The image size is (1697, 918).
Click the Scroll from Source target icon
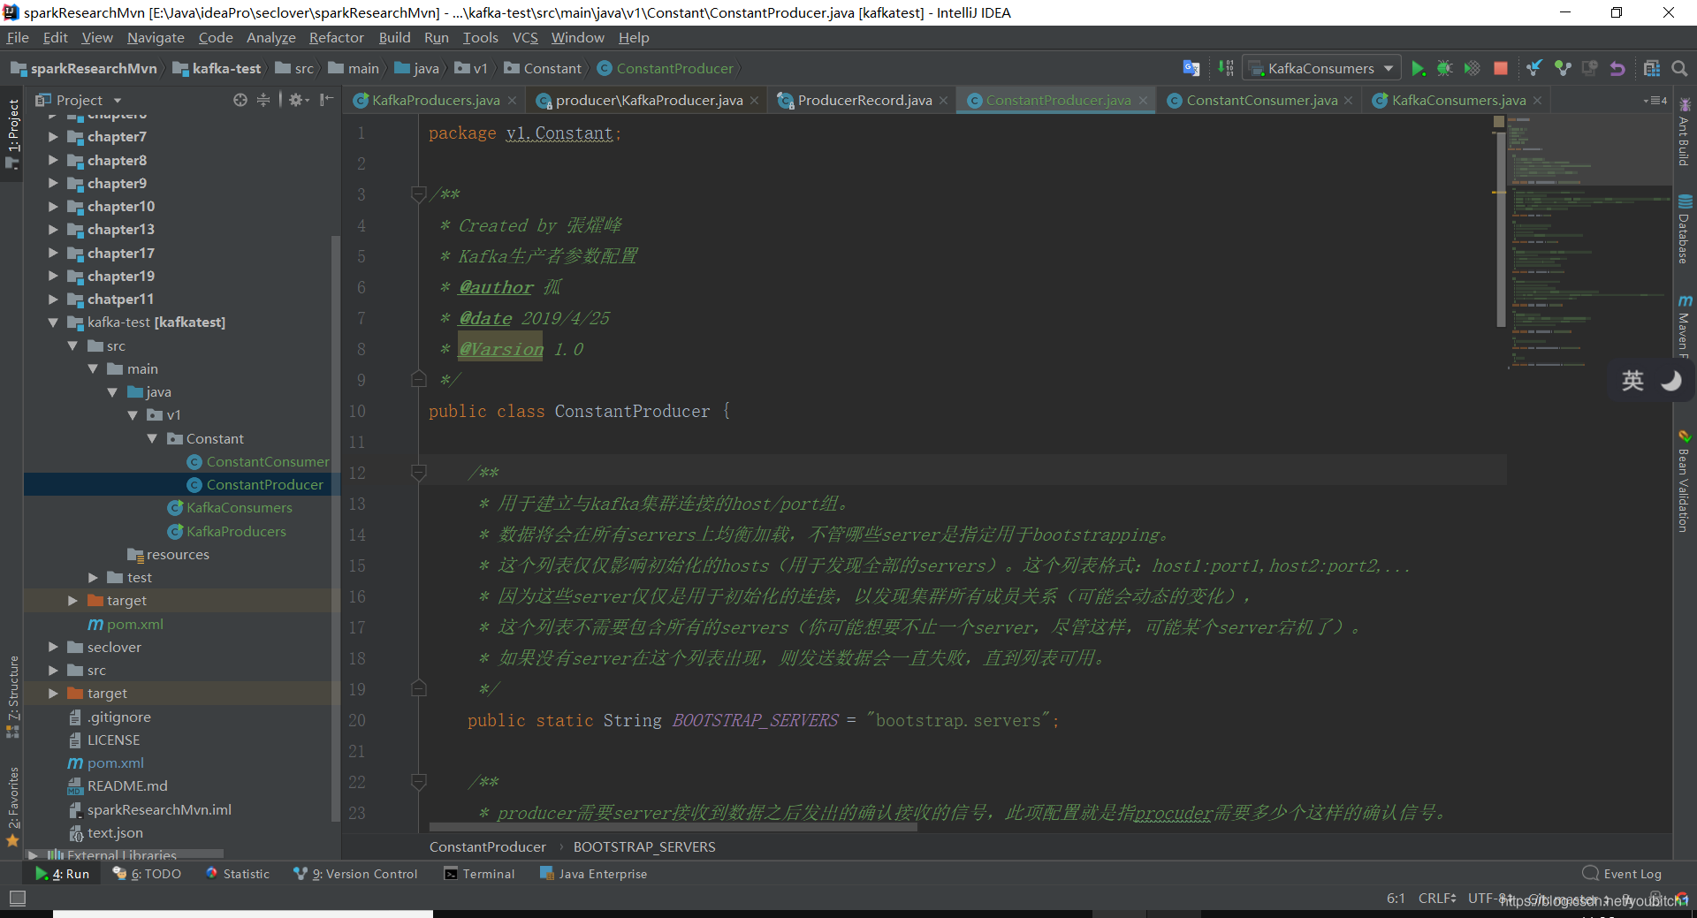(240, 100)
